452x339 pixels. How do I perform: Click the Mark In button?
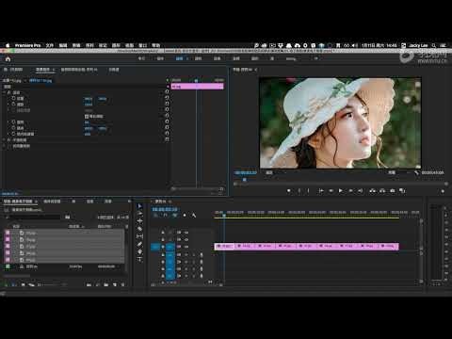[x=299, y=190]
